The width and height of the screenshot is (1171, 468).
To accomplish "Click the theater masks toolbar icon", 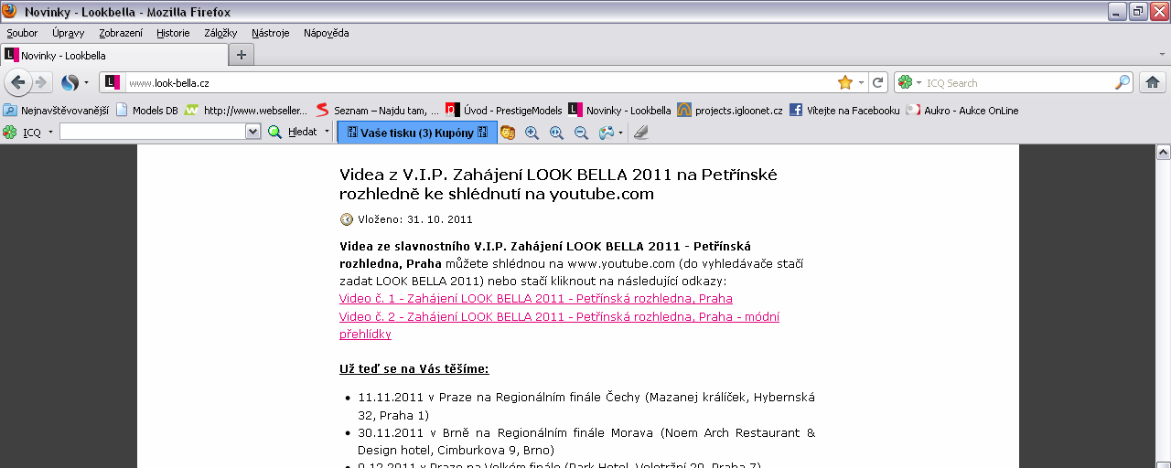I will (x=508, y=133).
